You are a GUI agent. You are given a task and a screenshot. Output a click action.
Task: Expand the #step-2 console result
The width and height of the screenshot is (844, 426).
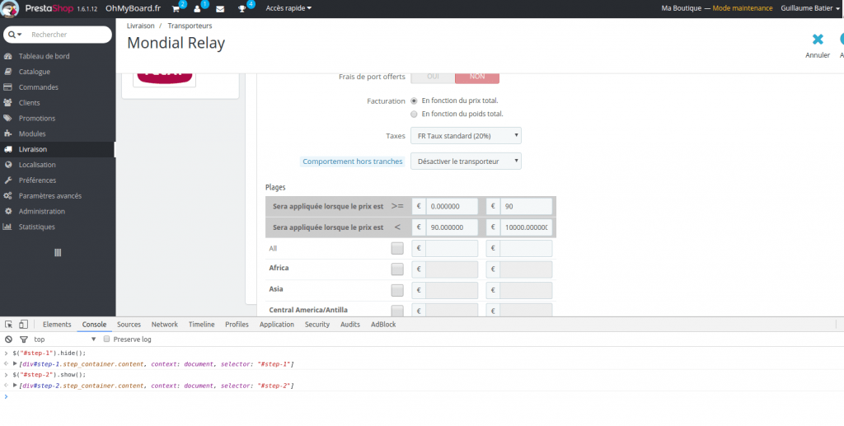pos(15,386)
